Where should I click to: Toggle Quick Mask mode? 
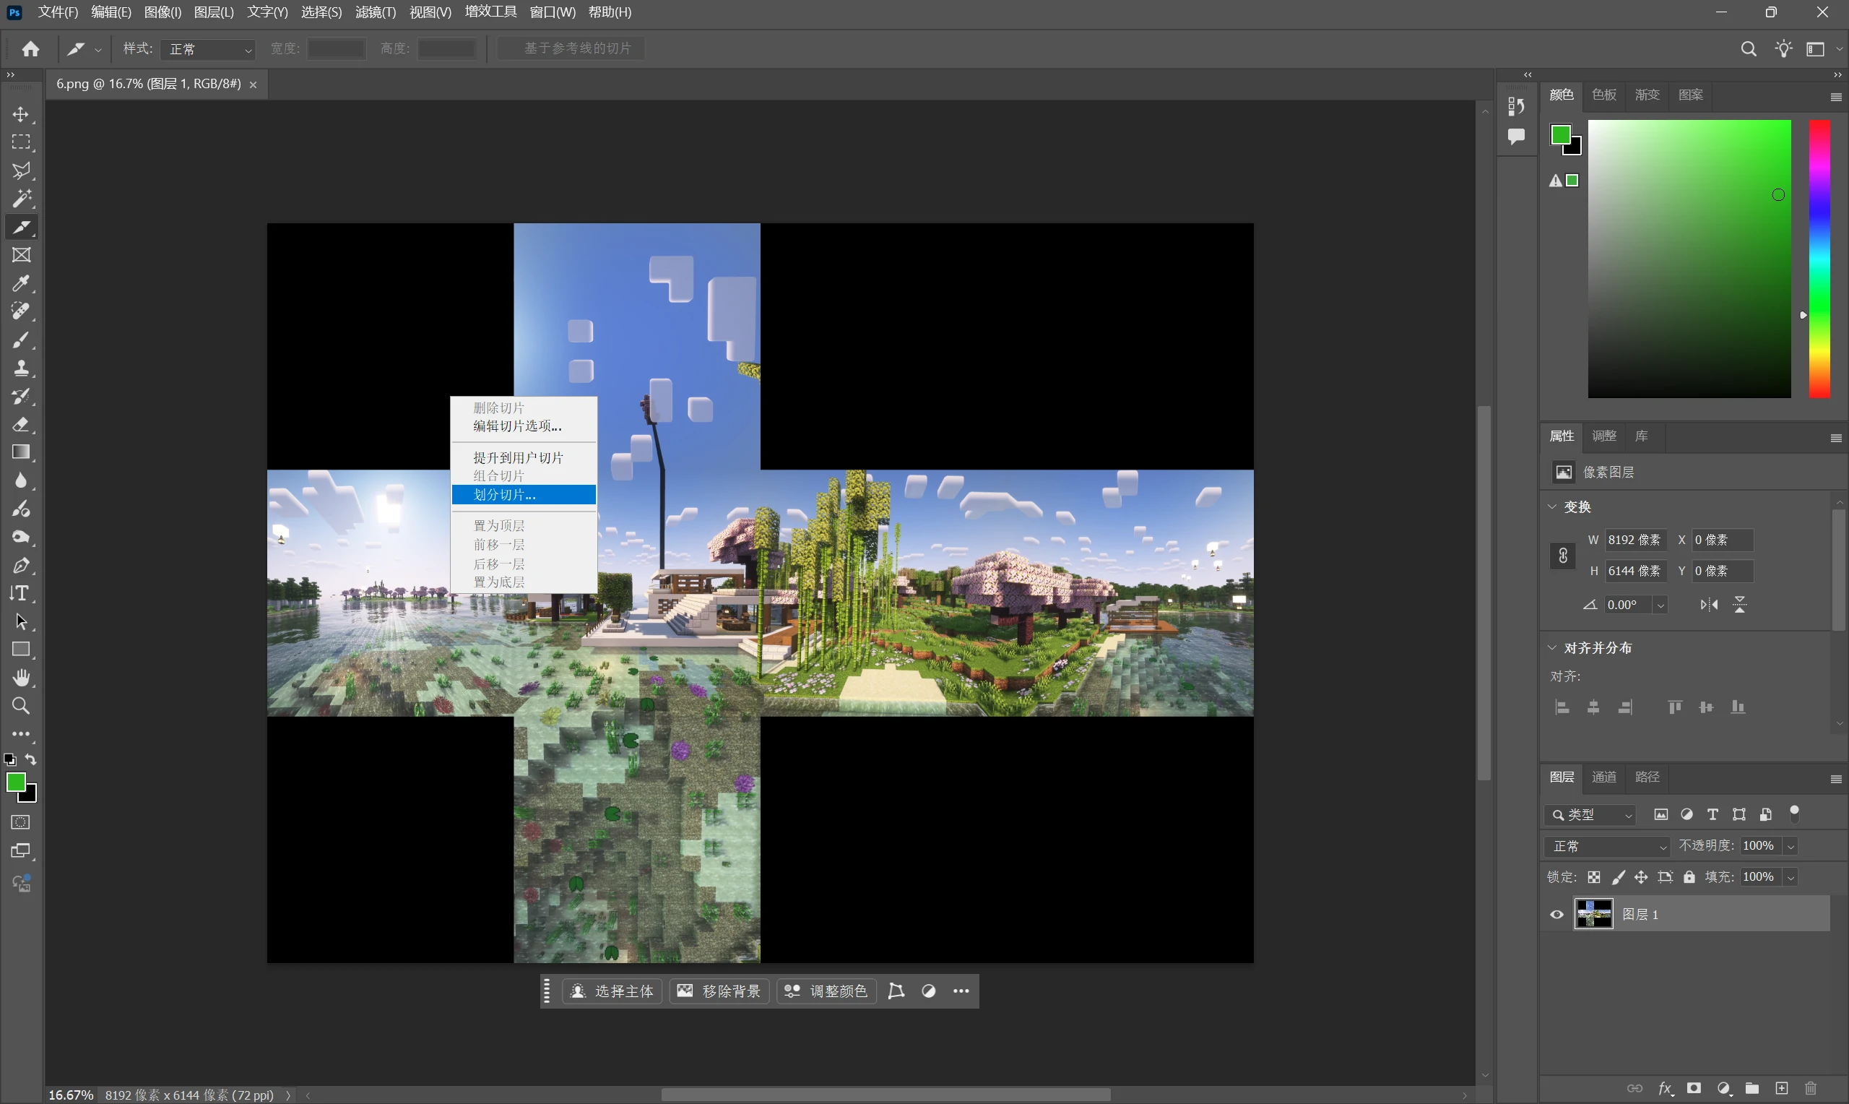click(21, 823)
